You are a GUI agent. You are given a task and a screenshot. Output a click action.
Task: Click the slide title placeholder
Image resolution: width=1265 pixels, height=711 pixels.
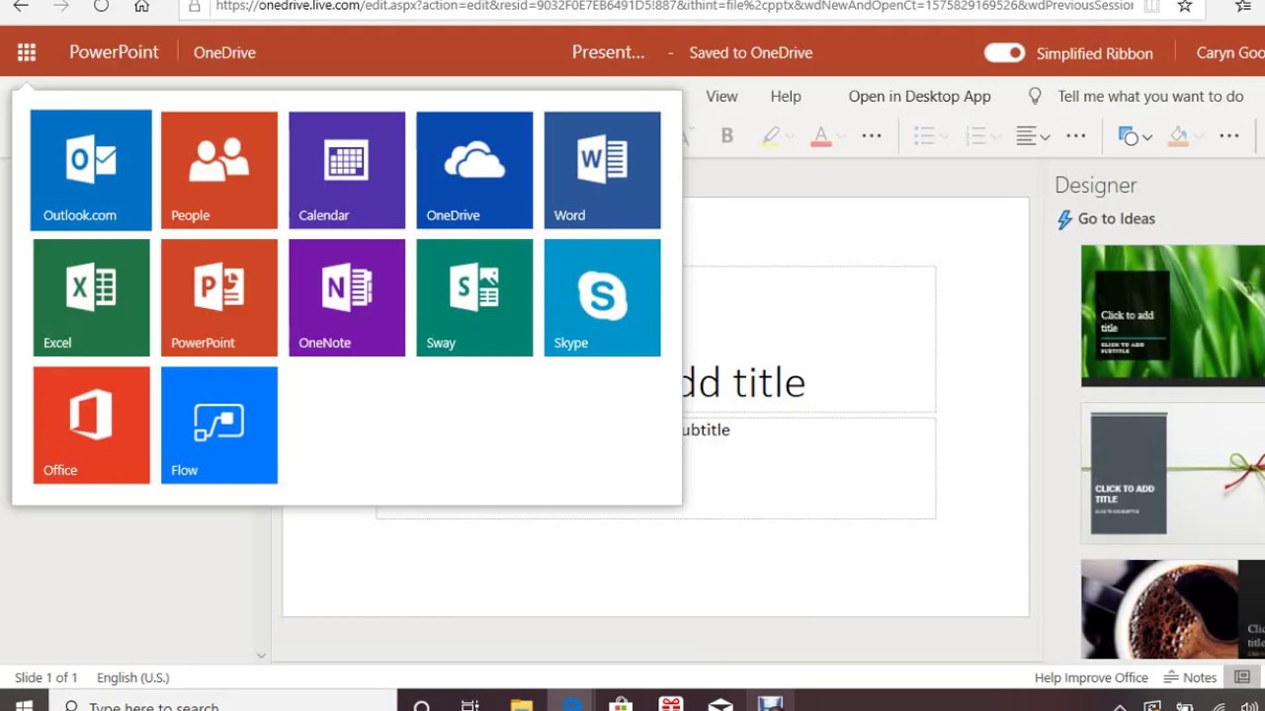(x=808, y=339)
